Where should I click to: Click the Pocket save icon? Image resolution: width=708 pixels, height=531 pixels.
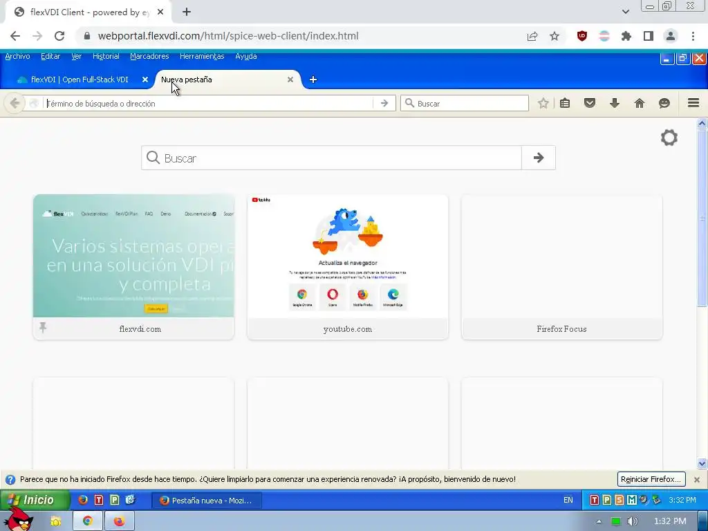(x=590, y=104)
